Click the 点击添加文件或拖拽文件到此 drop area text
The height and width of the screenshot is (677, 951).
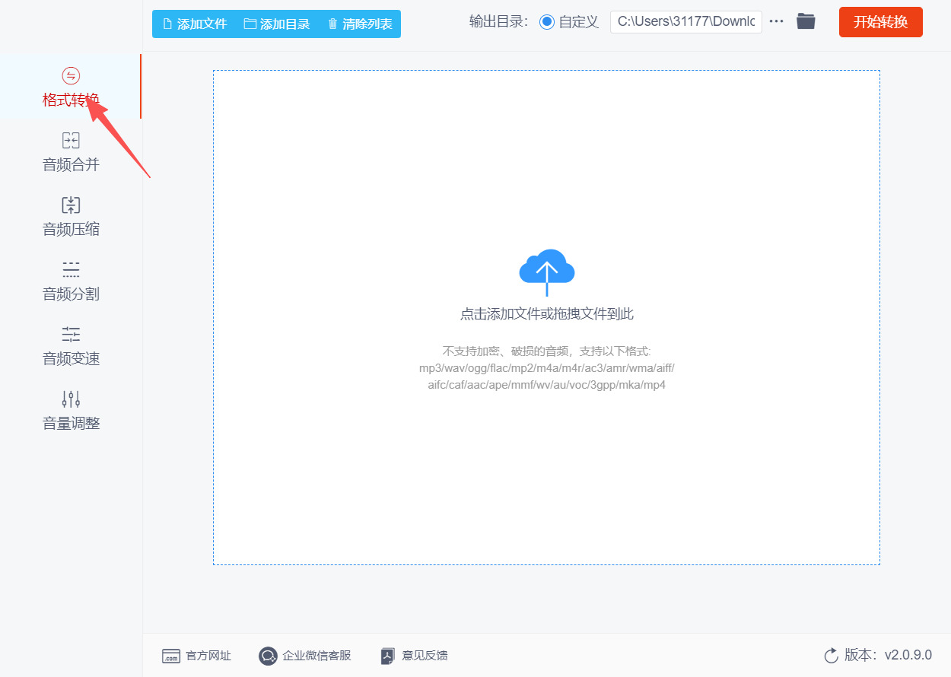pyautogui.click(x=547, y=314)
